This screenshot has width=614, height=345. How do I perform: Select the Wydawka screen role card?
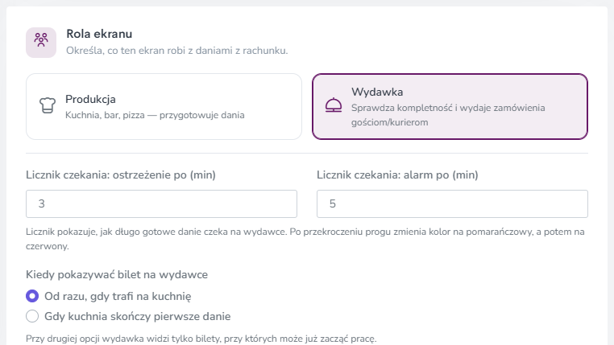pyautogui.click(x=450, y=106)
